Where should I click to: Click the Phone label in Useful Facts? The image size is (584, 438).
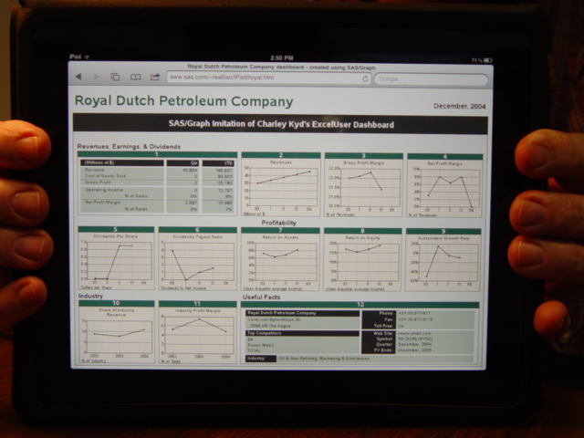[387, 313]
